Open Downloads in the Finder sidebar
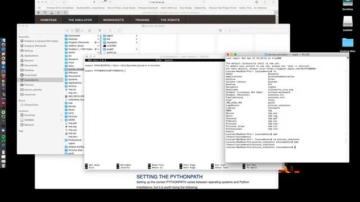Viewport: 360px width, 202px height. click(29, 75)
